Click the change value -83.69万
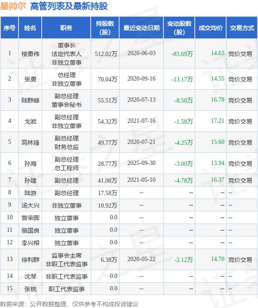Screen dimensions: 258x308 tap(182, 53)
